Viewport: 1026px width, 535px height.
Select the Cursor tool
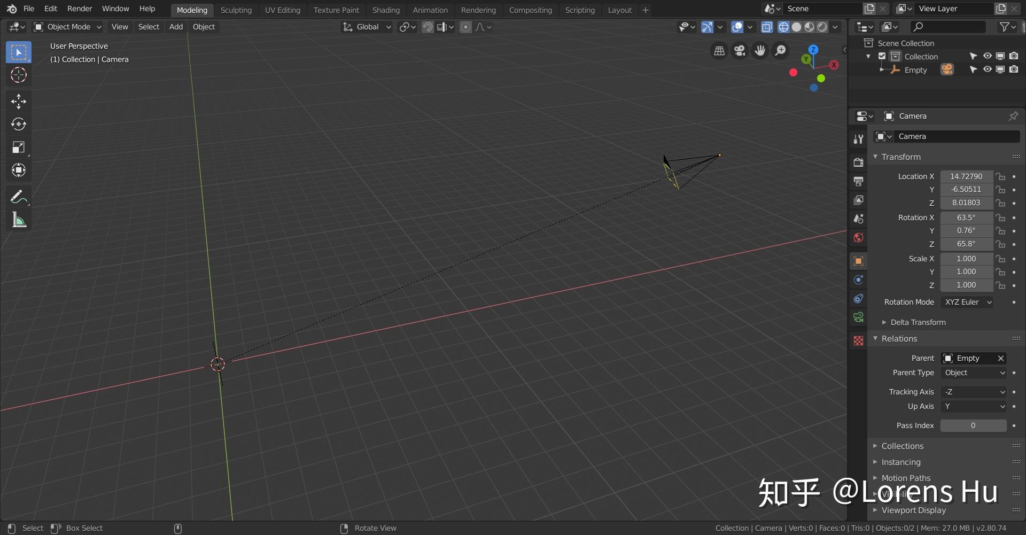19,75
